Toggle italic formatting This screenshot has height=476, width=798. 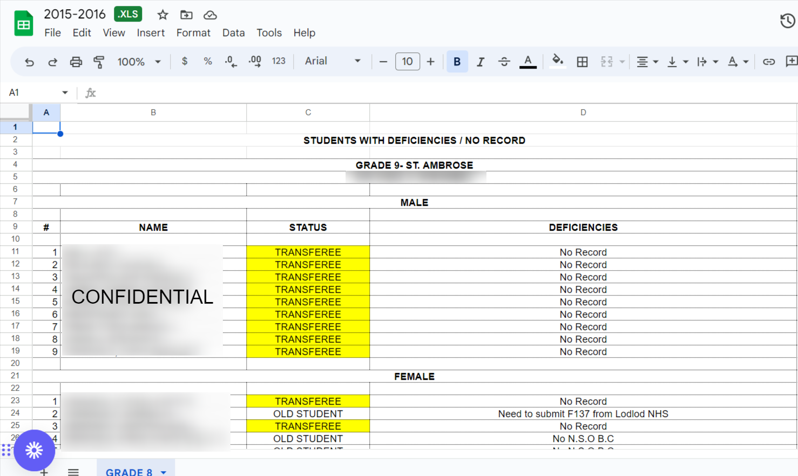[481, 62]
